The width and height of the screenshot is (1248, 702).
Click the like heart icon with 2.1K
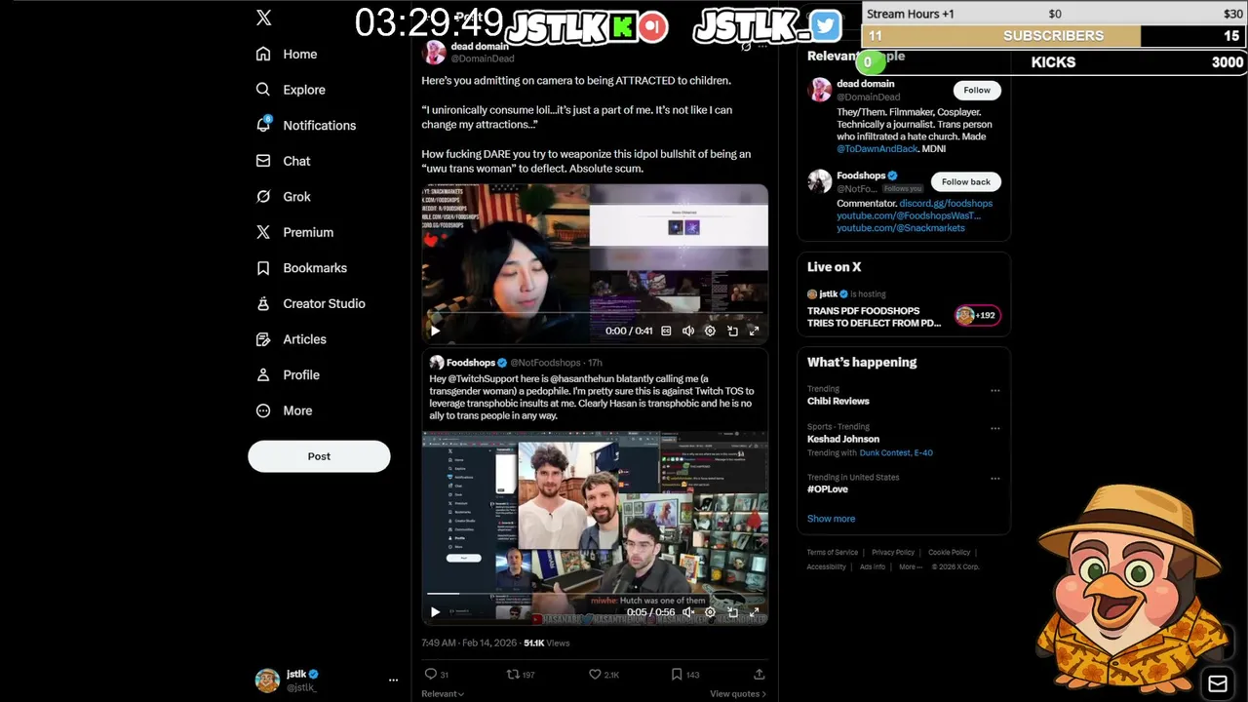point(595,674)
